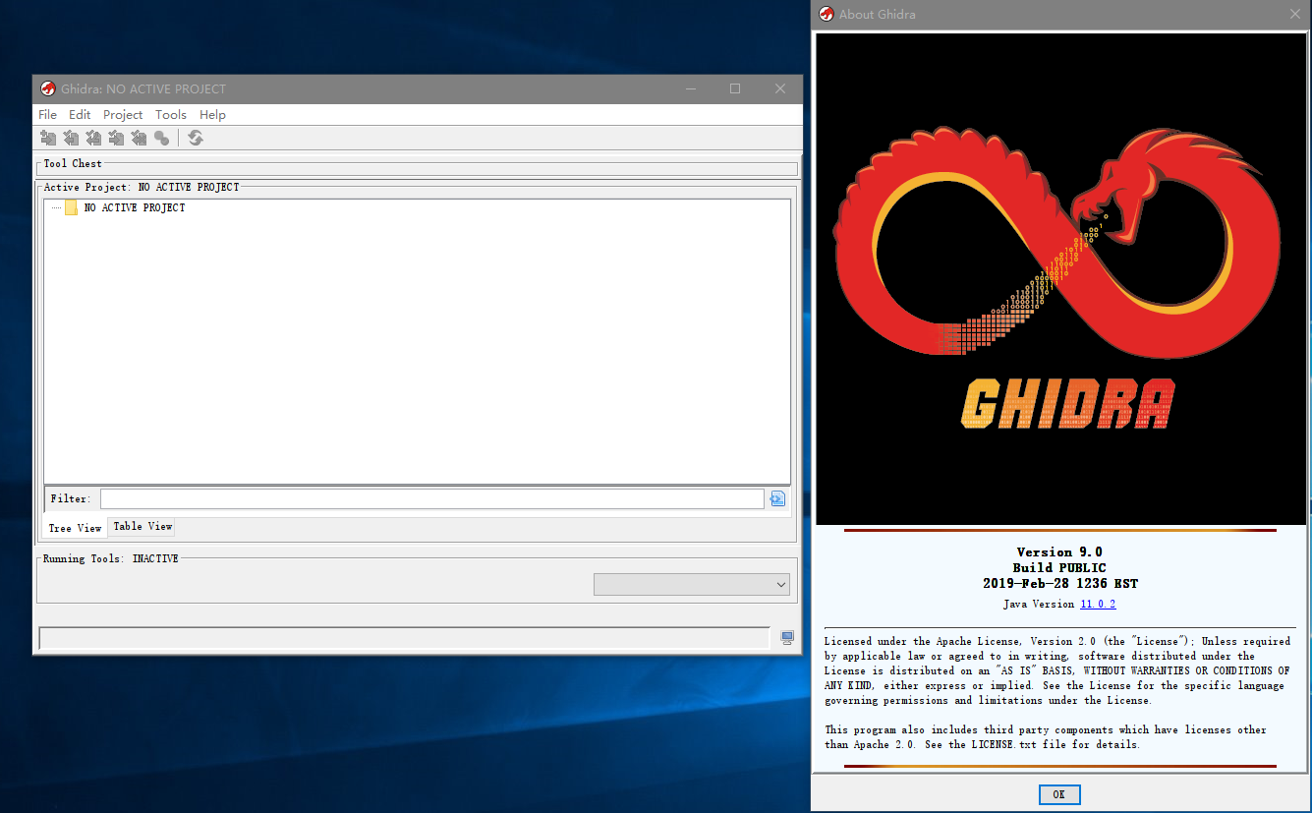1312x813 pixels.
Task: Open the Help menu
Action: pos(212,115)
